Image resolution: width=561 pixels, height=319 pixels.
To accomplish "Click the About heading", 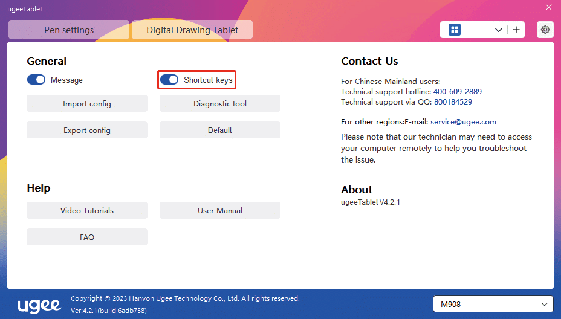I will pos(357,190).
